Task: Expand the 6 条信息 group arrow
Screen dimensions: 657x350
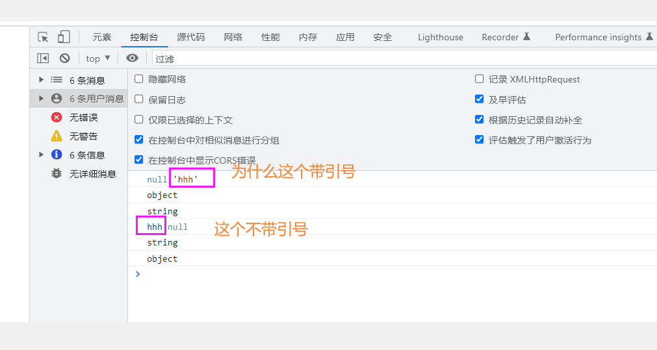Action: pyautogui.click(x=41, y=155)
